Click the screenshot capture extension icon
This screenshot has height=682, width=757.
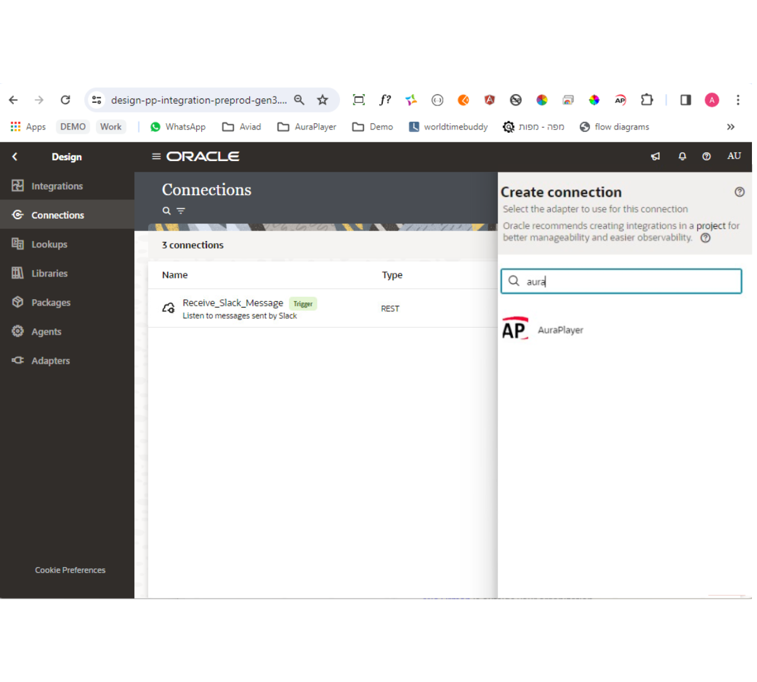pyautogui.click(x=359, y=100)
